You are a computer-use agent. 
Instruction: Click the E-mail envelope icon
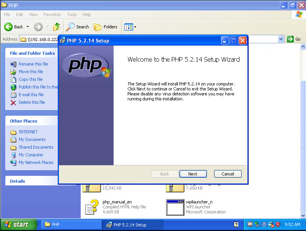[13, 95]
